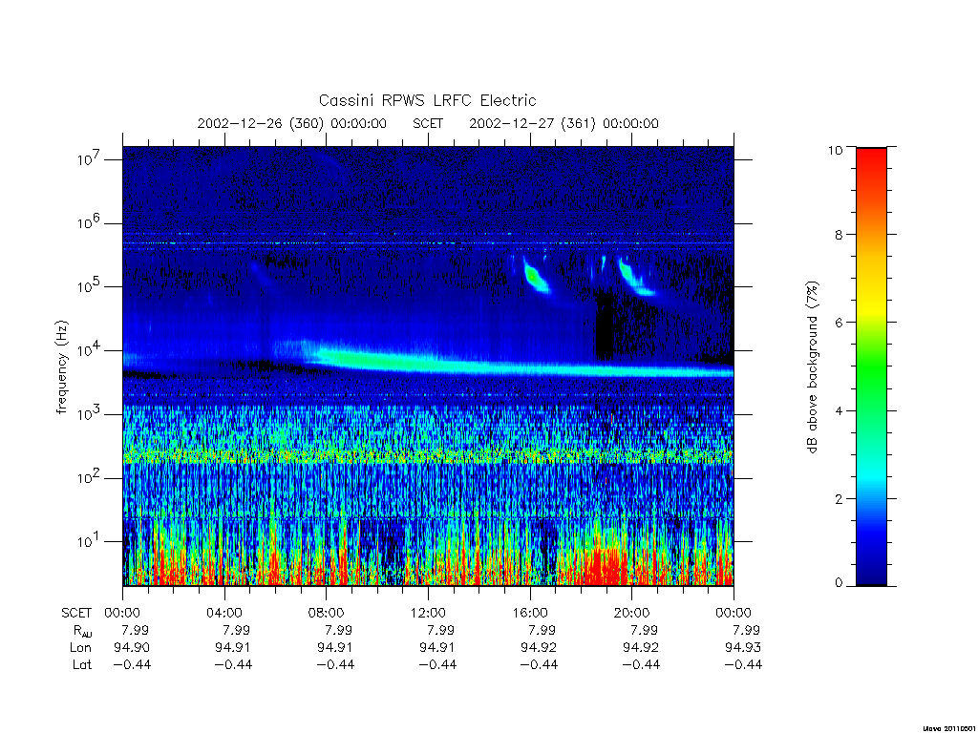
Task: Click the '16:00' time tick label
Action: point(529,613)
